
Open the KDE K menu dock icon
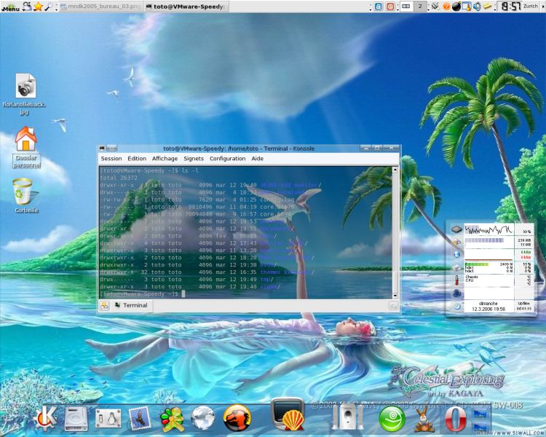pyautogui.click(x=46, y=417)
